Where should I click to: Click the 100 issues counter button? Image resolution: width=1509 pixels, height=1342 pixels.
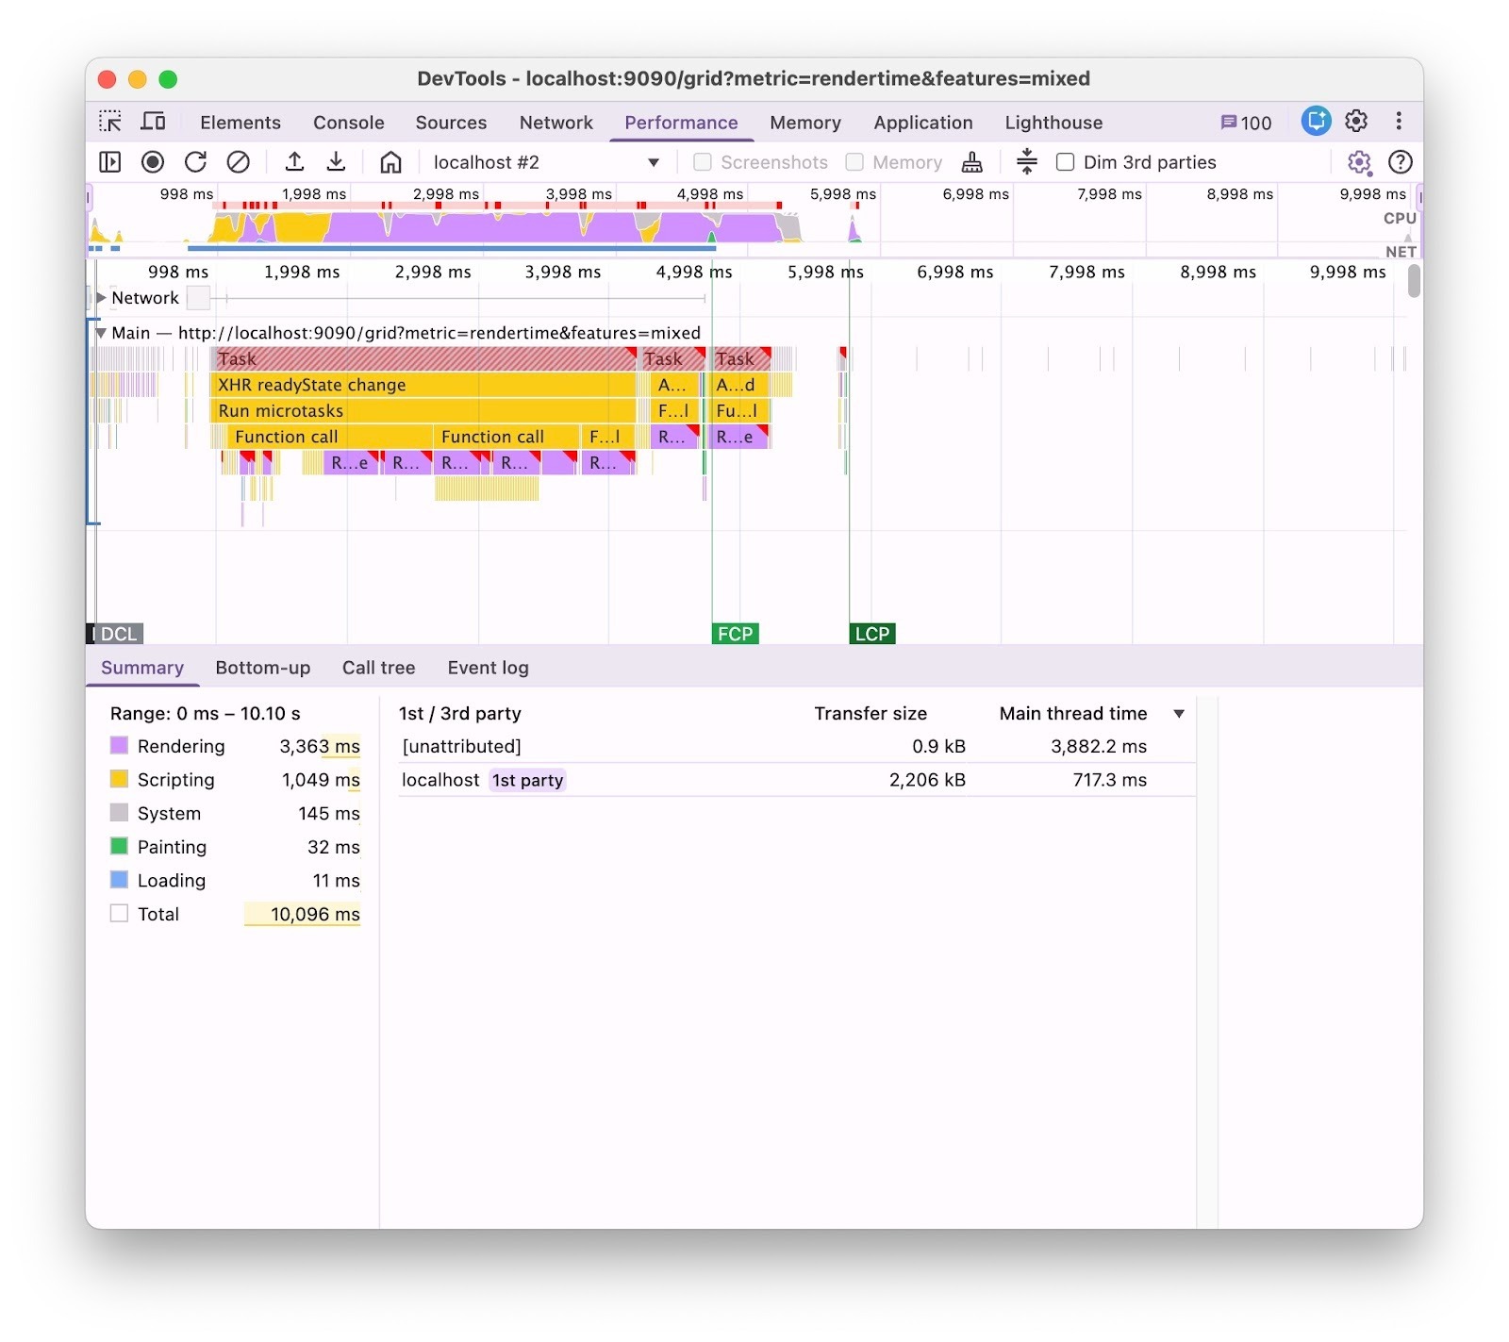tap(1245, 123)
